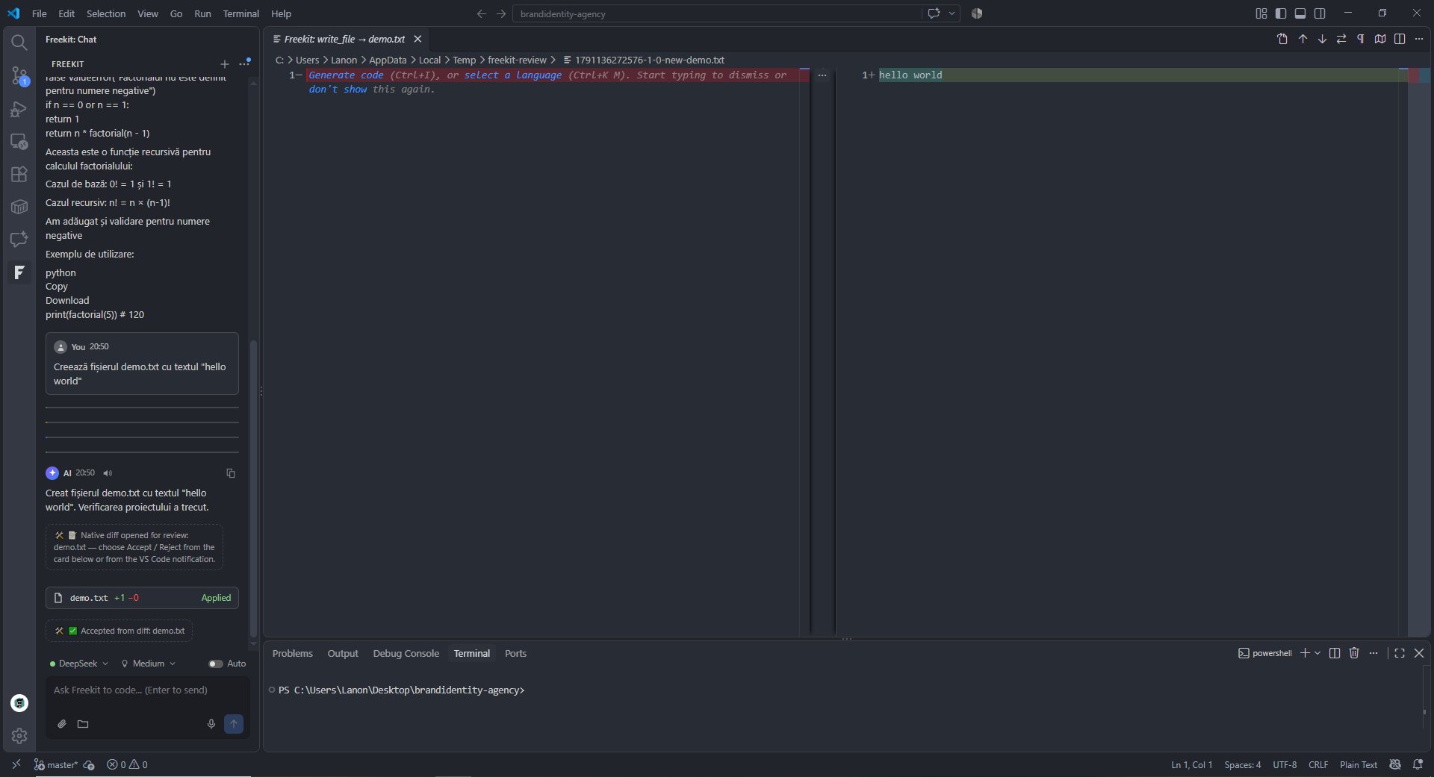Expand the chat dropdown arrow in title bar
Screen dimensions: 1434x777
(952, 13)
